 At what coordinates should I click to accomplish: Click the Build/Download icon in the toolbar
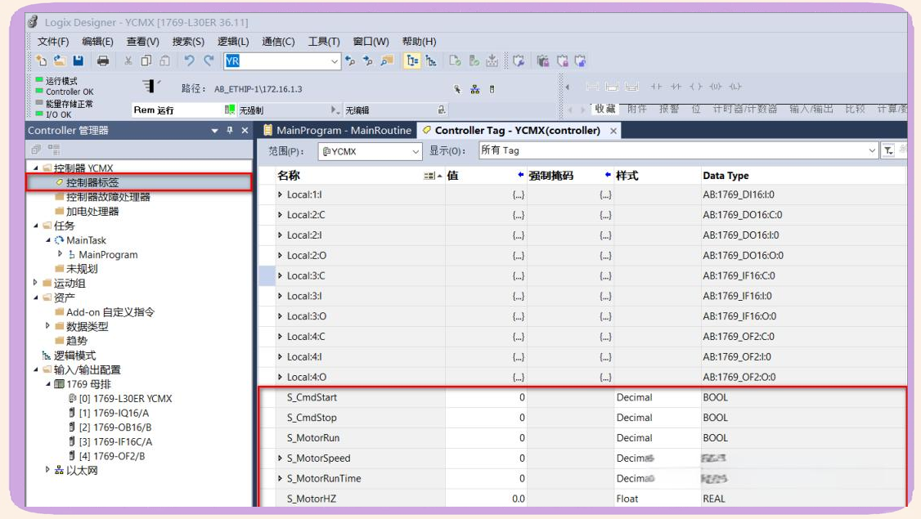[x=492, y=60]
